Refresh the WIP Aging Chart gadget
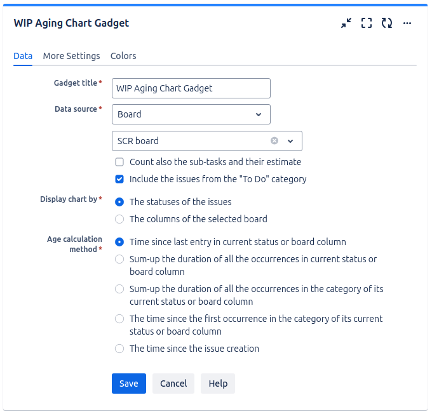Image resolution: width=432 pixels, height=414 pixels. [x=386, y=23]
